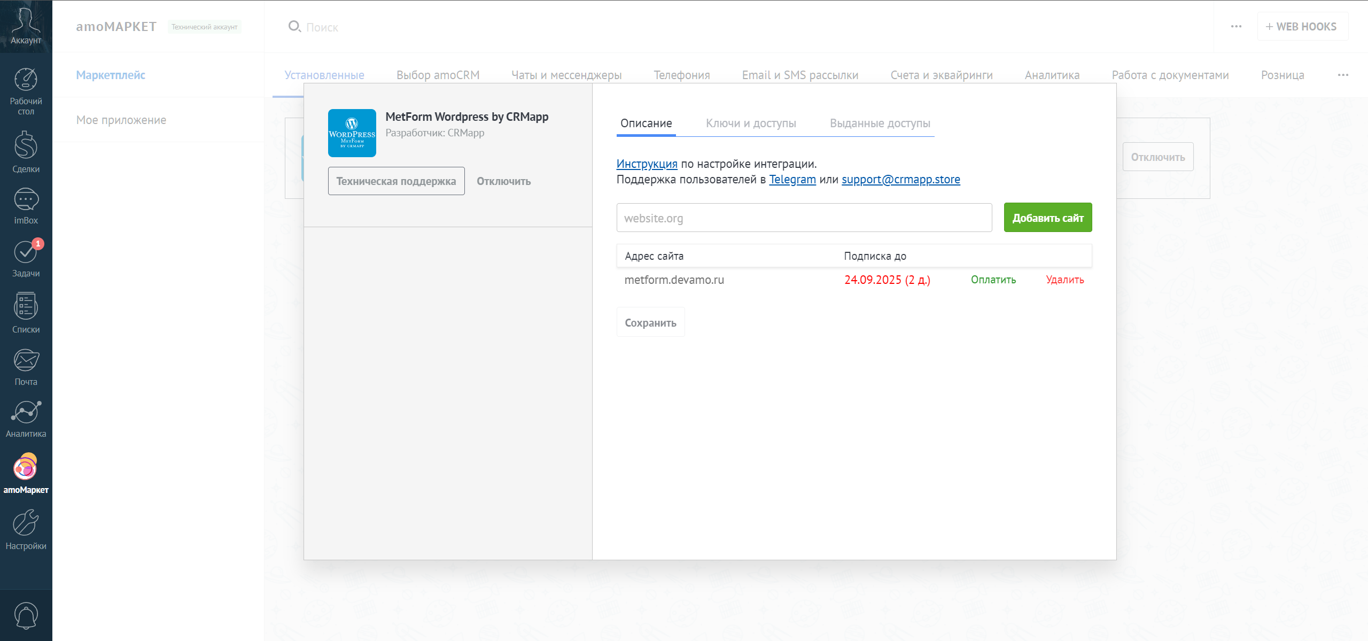Open notifications bell icon
This screenshot has height=641, width=1368.
26,615
